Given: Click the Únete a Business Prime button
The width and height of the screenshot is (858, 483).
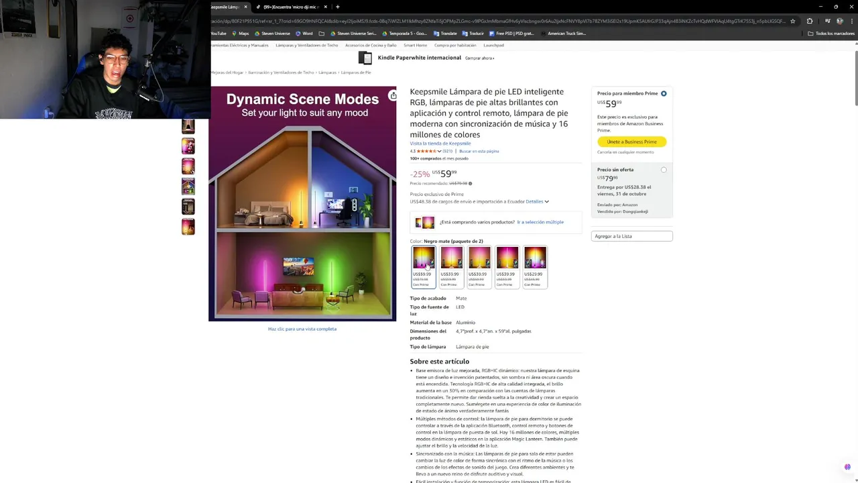Looking at the screenshot, I should [x=631, y=142].
